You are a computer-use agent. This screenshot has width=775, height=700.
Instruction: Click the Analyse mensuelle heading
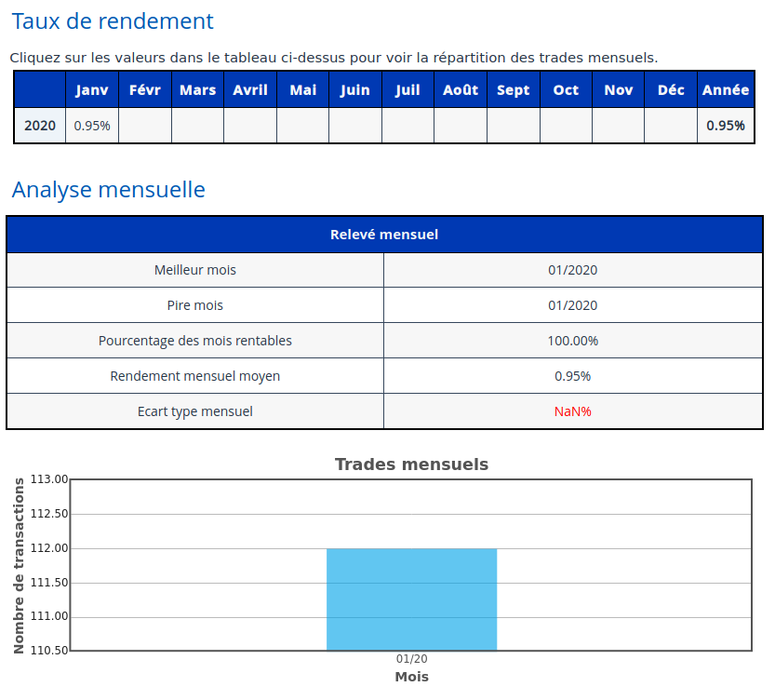pos(108,190)
